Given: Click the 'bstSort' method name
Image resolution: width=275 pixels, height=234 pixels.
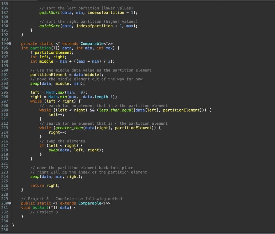Looking at the screenshot, I should click(40, 208).
